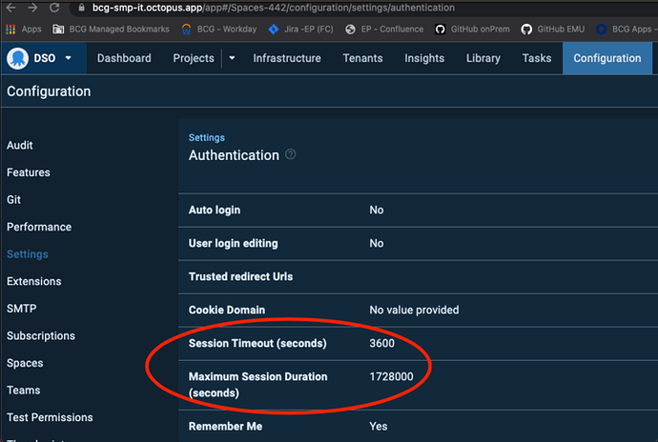Expand the Projects dropdown arrow

click(232, 58)
